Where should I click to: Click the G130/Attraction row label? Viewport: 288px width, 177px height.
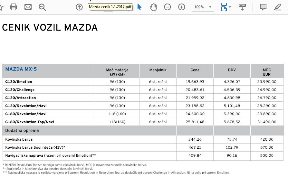tap(21, 98)
